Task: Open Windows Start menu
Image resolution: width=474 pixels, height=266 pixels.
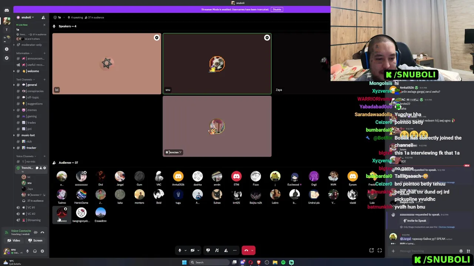Action: point(184,262)
